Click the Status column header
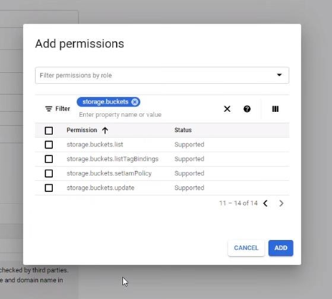 183,130
